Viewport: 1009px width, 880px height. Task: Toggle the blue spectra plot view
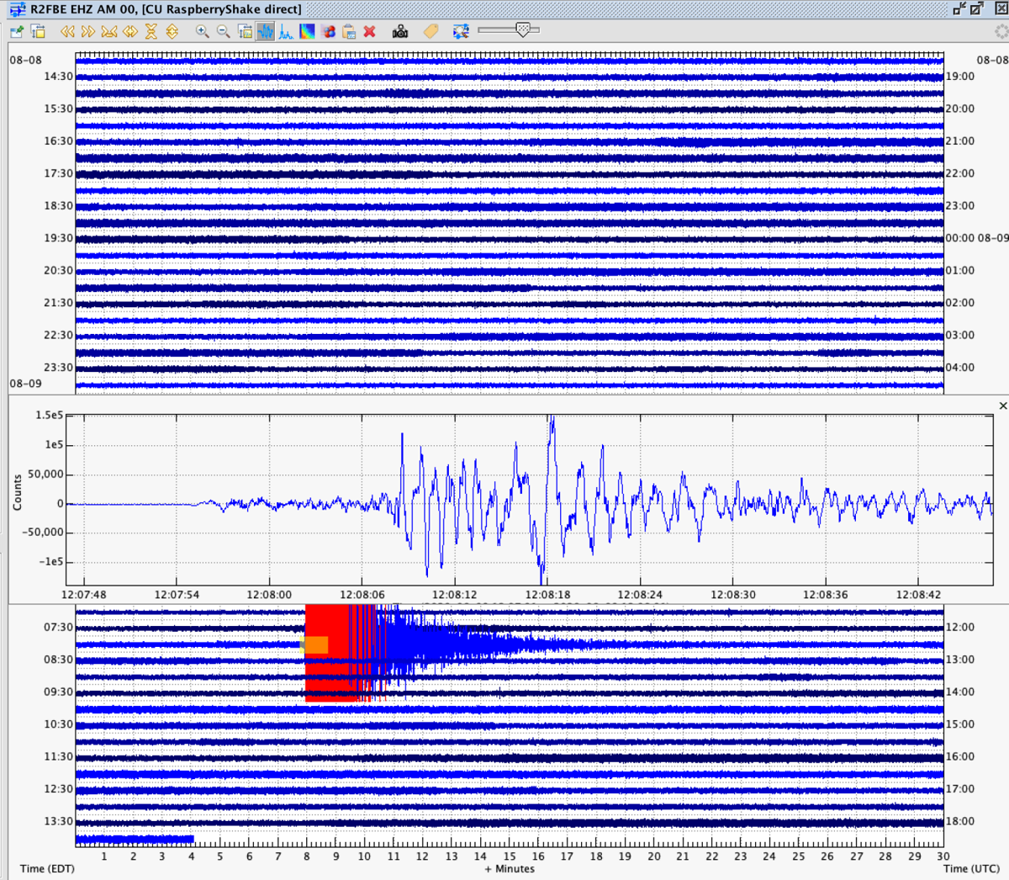pos(286,31)
